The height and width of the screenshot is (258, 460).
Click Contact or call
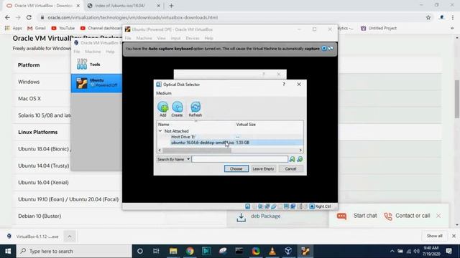407,216
